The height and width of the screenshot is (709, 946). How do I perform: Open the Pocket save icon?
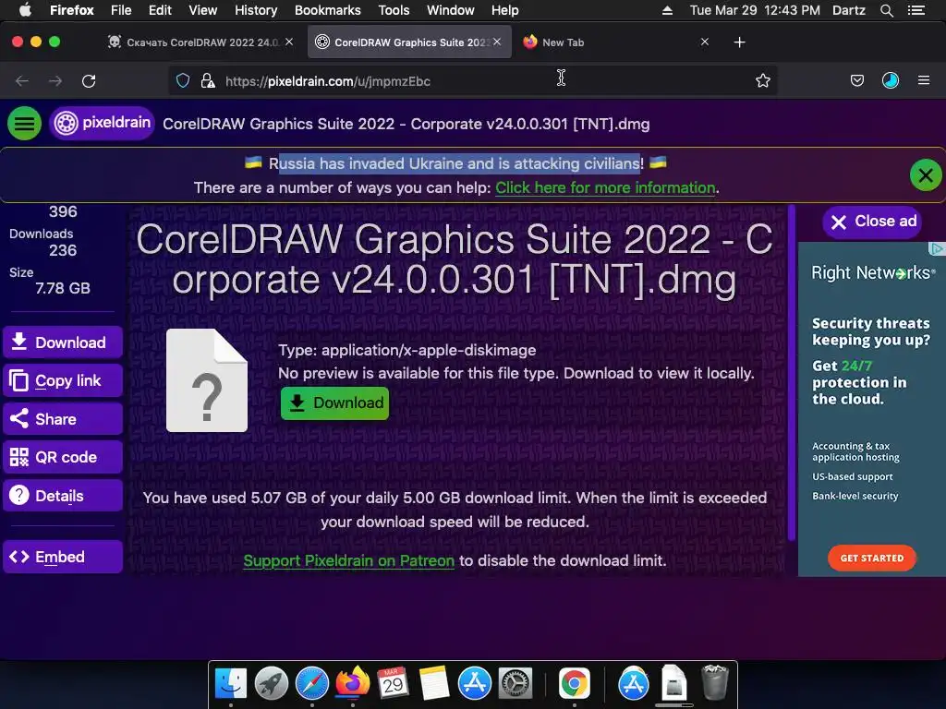(856, 81)
